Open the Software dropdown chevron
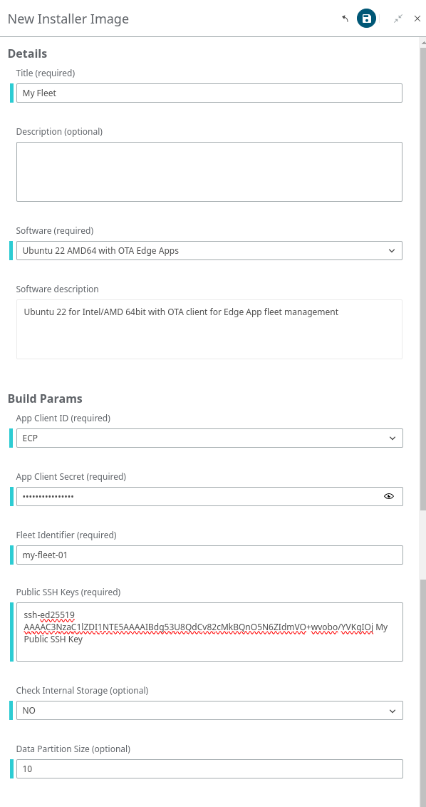The image size is (426, 807). [x=392, y=251]
